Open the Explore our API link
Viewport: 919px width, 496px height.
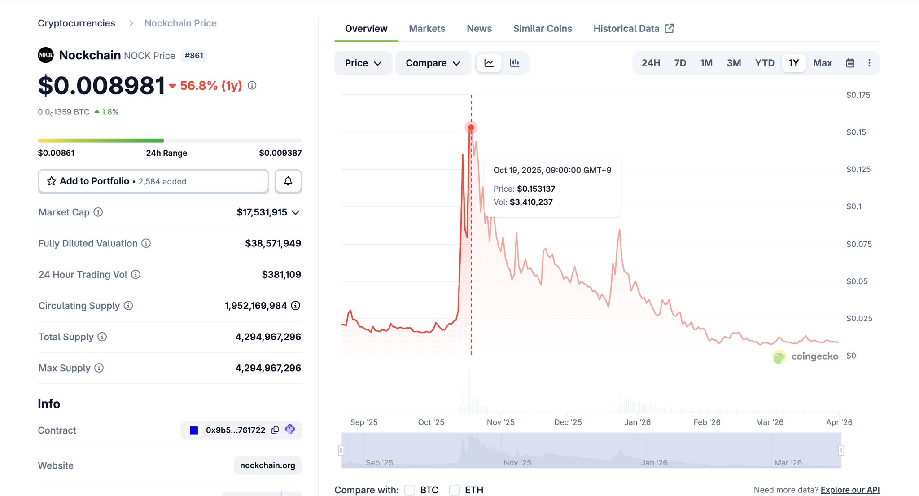[849, 490]
